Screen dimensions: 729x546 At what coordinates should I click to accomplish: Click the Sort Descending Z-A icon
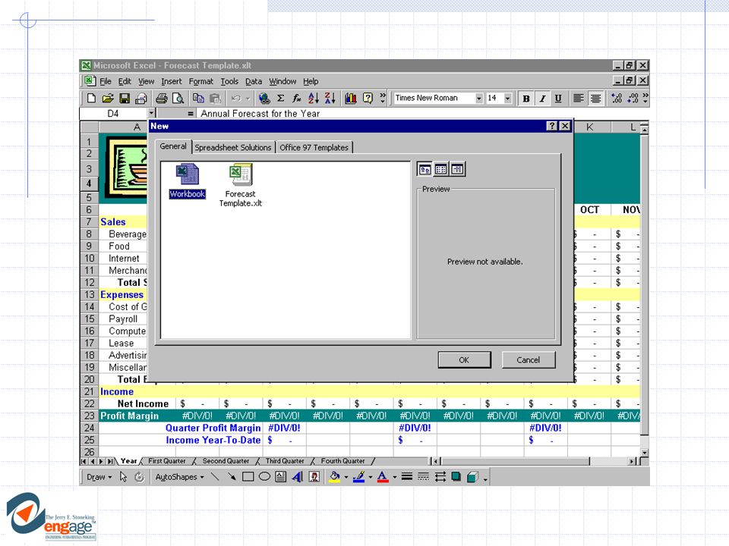click(x=330, y=98)
